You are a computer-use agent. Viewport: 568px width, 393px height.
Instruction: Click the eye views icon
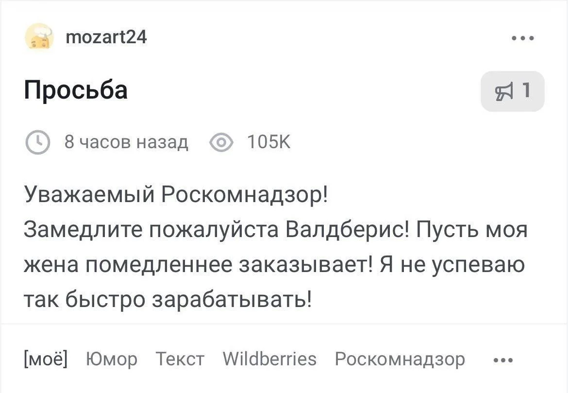[x=221, y=143]
